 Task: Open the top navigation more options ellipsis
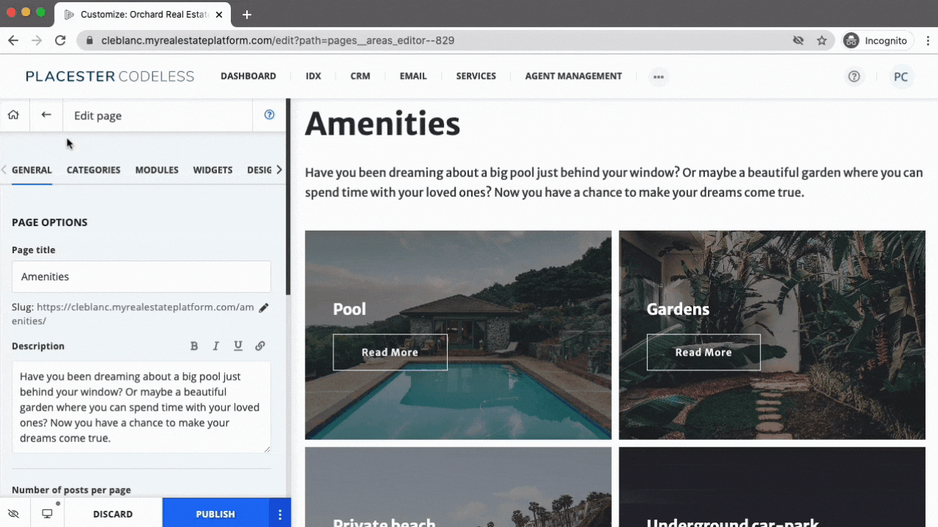659,76
